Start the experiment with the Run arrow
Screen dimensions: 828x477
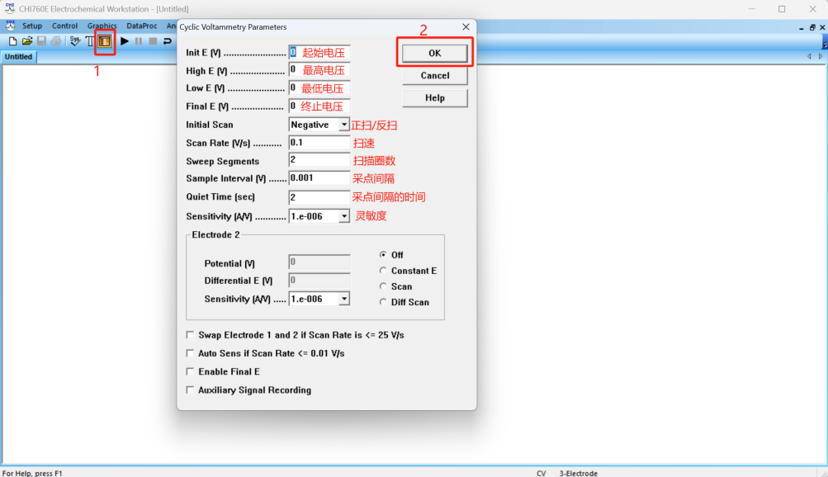point(125,41)
